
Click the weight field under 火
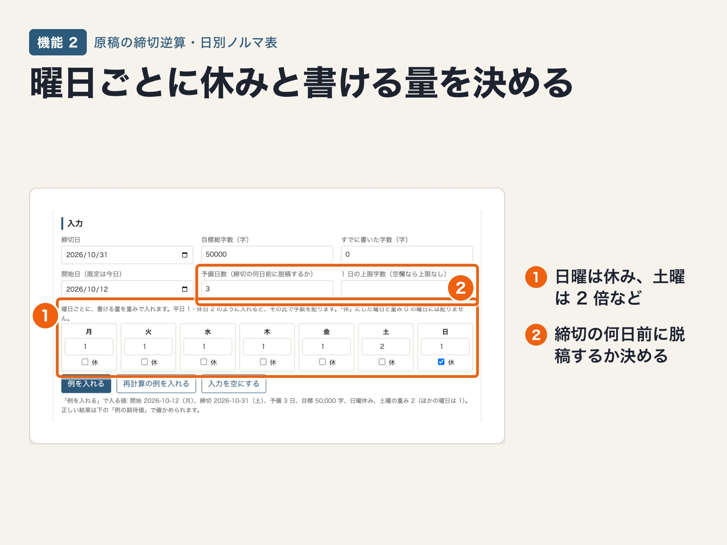[x=149, y=347]
